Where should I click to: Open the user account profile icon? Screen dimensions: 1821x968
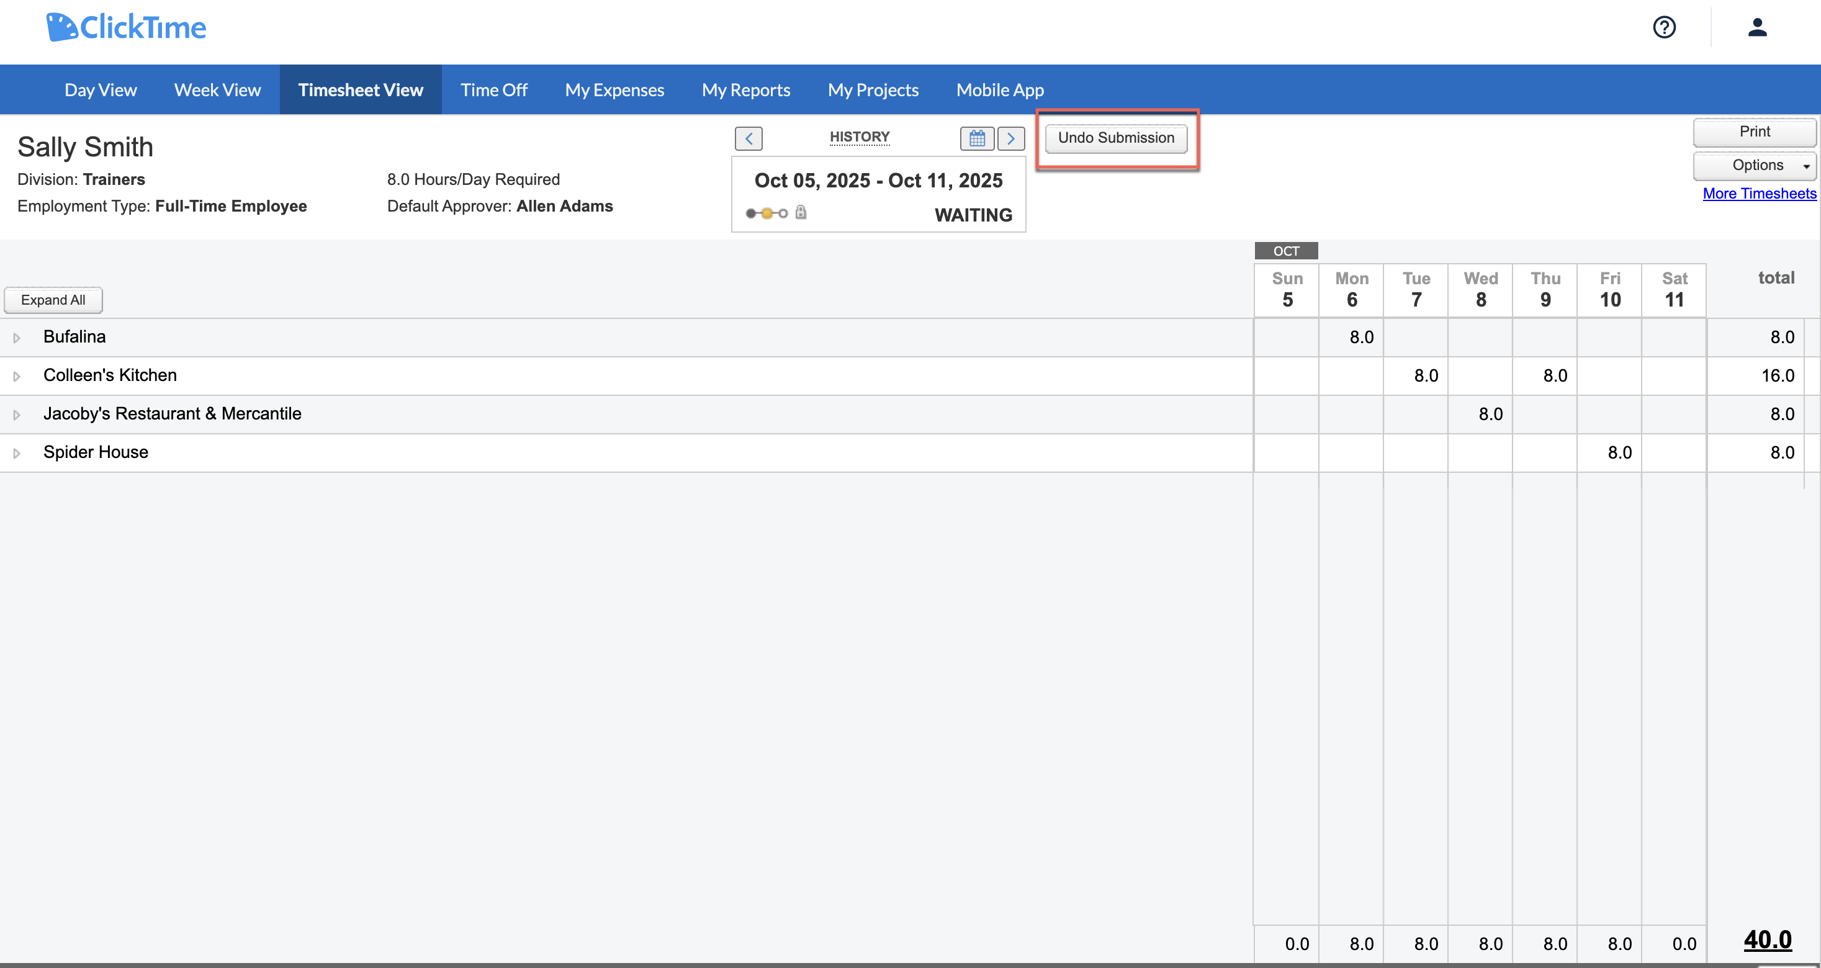1757,27
